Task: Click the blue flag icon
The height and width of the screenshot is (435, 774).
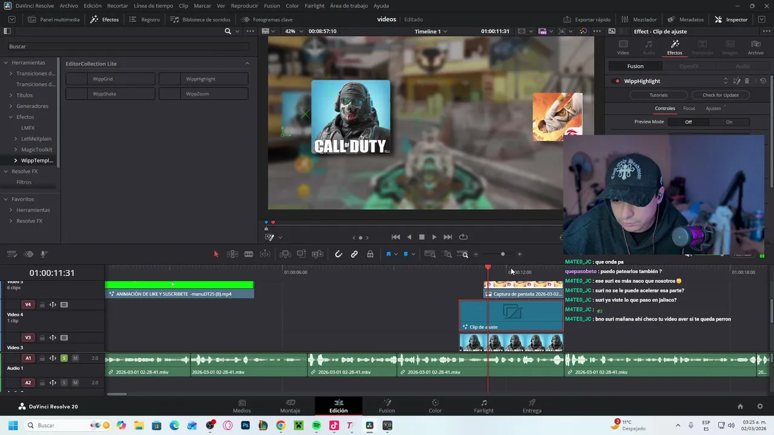Action: tap(388, 254)
